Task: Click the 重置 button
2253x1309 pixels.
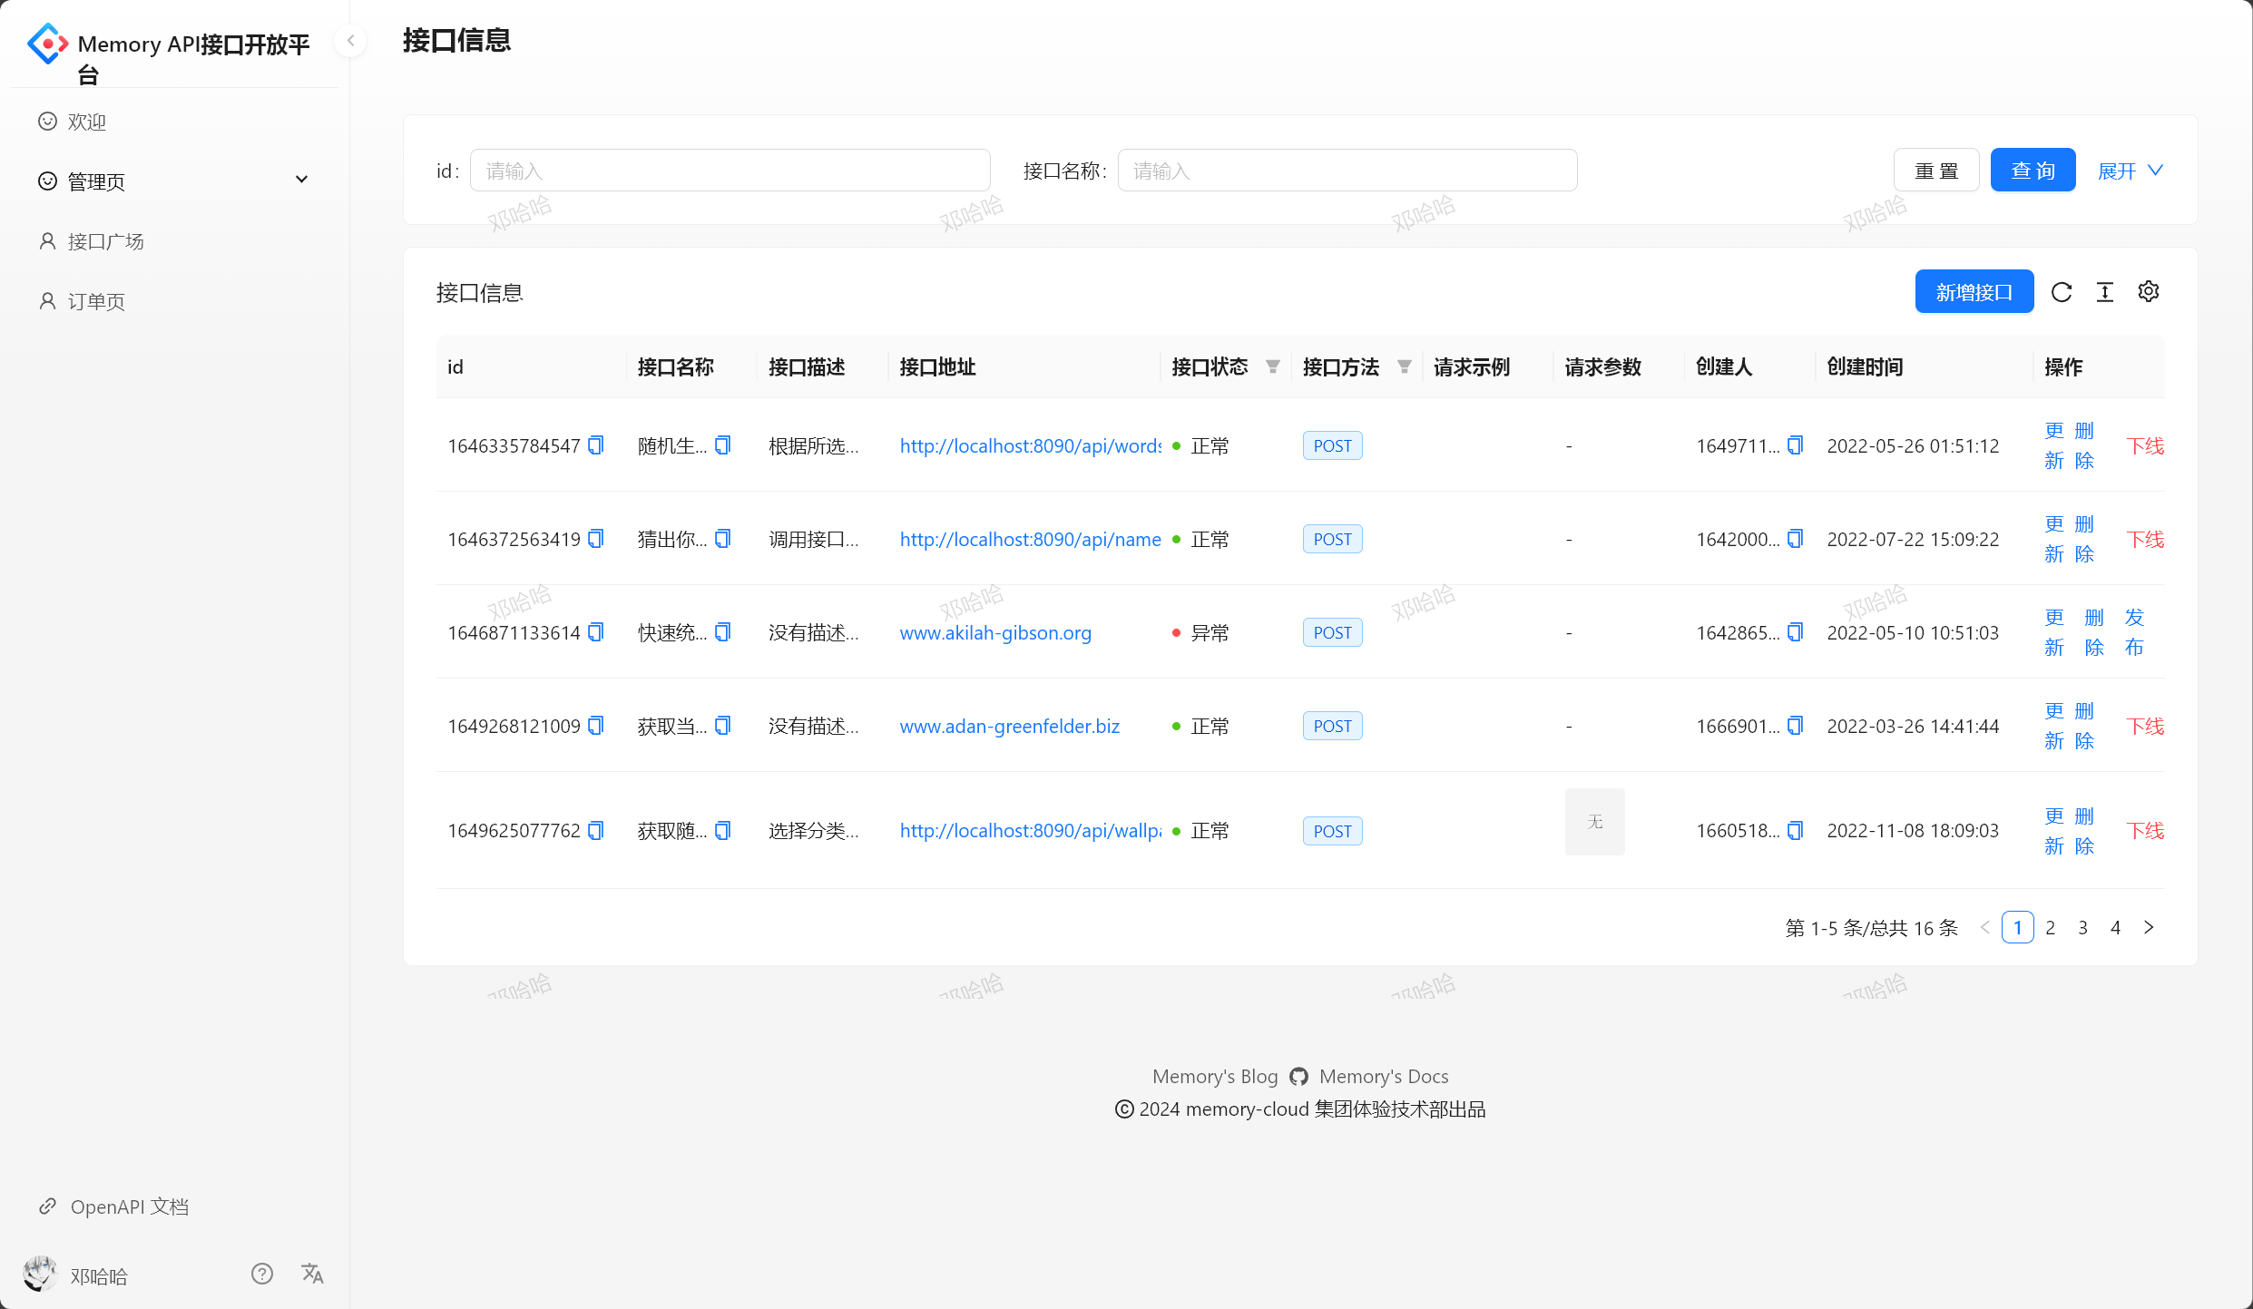Action: pos(1936,171)
